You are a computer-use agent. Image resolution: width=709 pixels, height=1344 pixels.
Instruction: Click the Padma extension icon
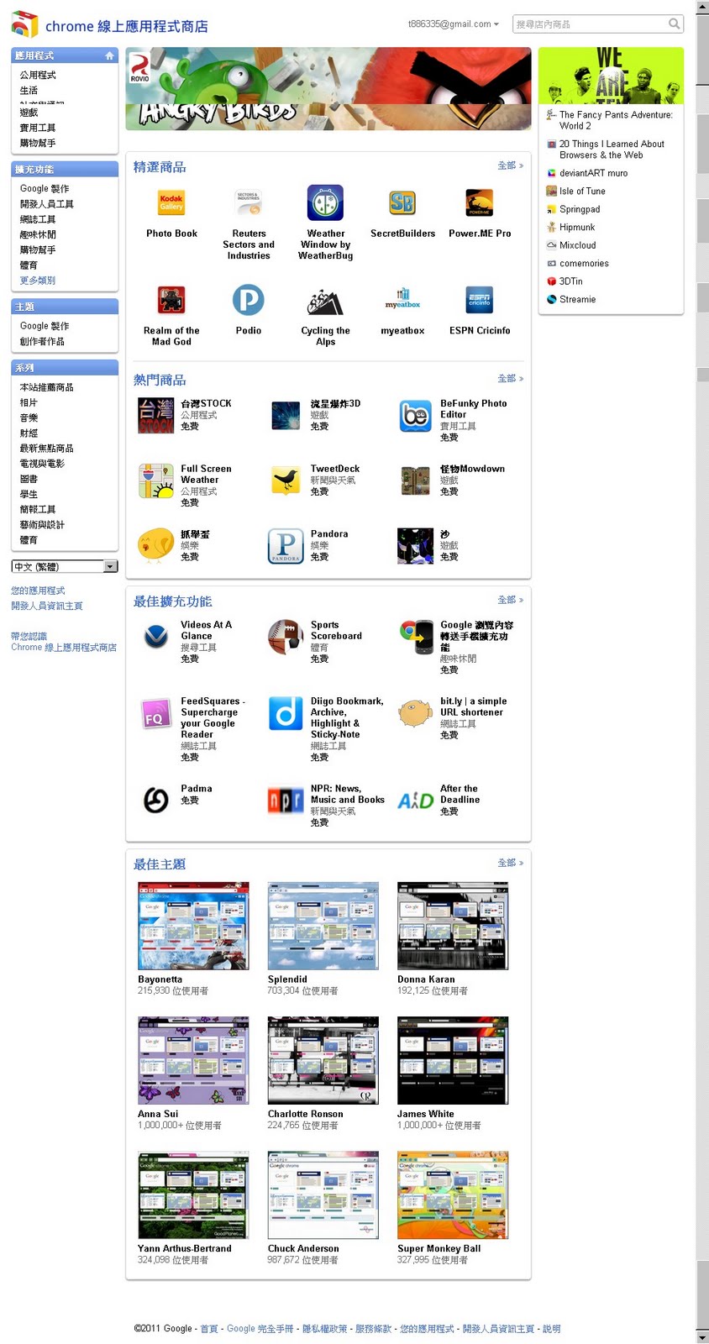point(156,801)
